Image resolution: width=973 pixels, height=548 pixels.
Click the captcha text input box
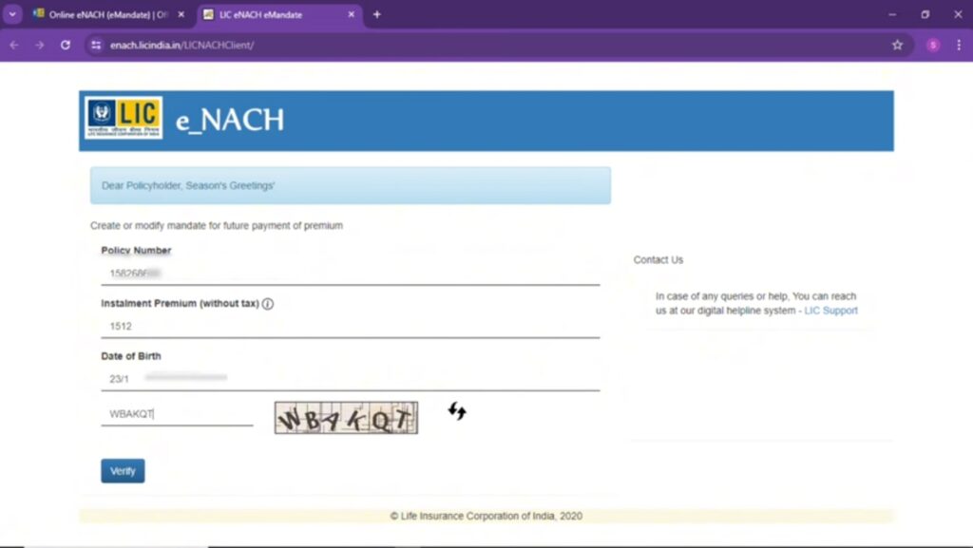[177, 414]
